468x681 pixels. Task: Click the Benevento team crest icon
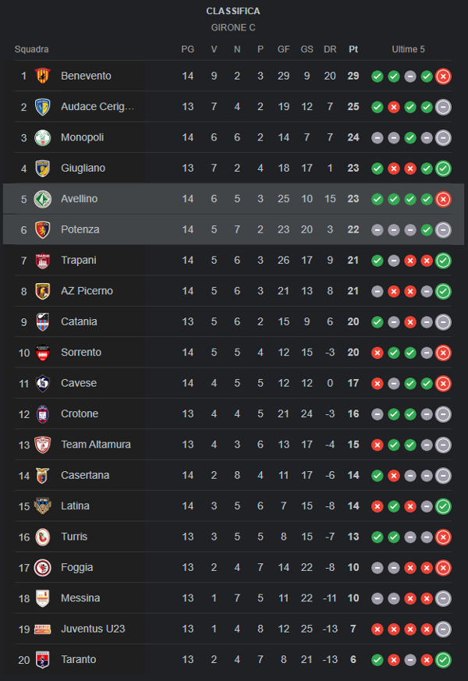coord(42,76)
